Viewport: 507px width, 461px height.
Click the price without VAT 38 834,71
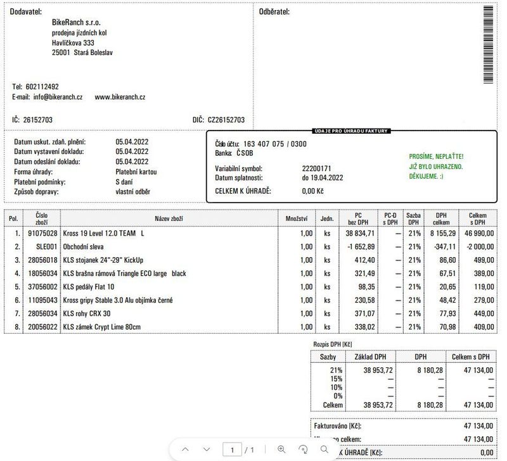pyautogui.click(x=360, y=233)
